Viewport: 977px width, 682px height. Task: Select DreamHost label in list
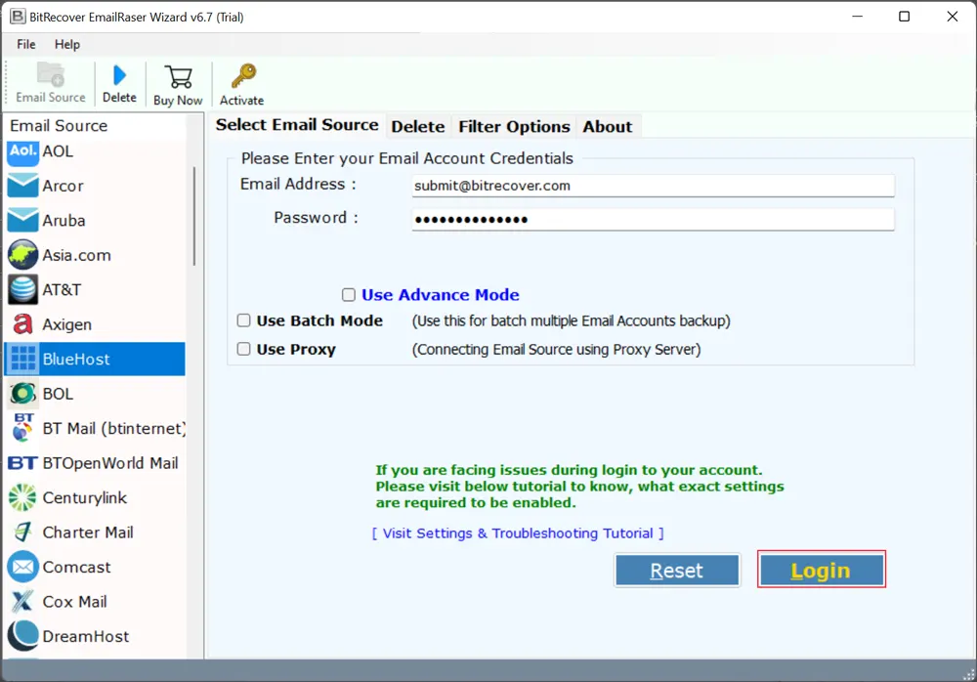(86, 636)
